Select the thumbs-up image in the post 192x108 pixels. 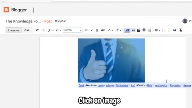point(111,61)
